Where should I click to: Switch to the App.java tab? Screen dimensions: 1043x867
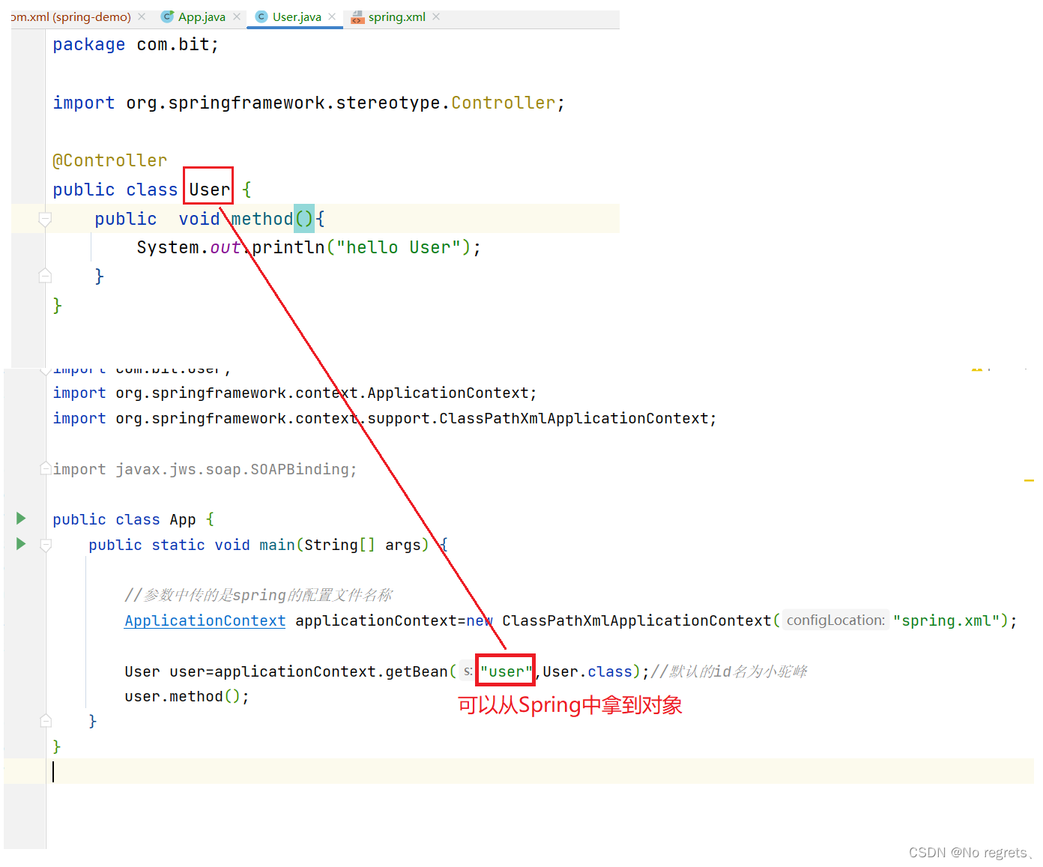pos(201,16)
